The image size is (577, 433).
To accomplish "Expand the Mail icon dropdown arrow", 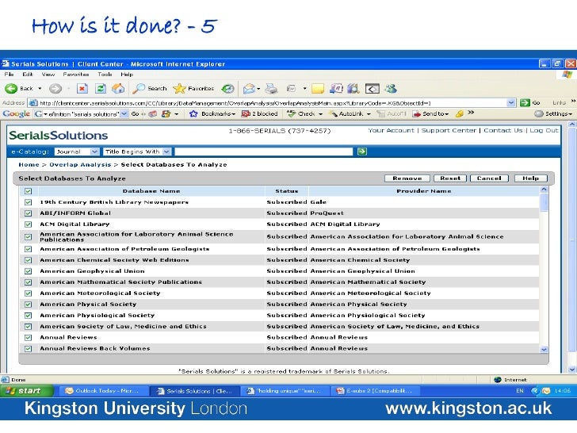I will 258,88.
